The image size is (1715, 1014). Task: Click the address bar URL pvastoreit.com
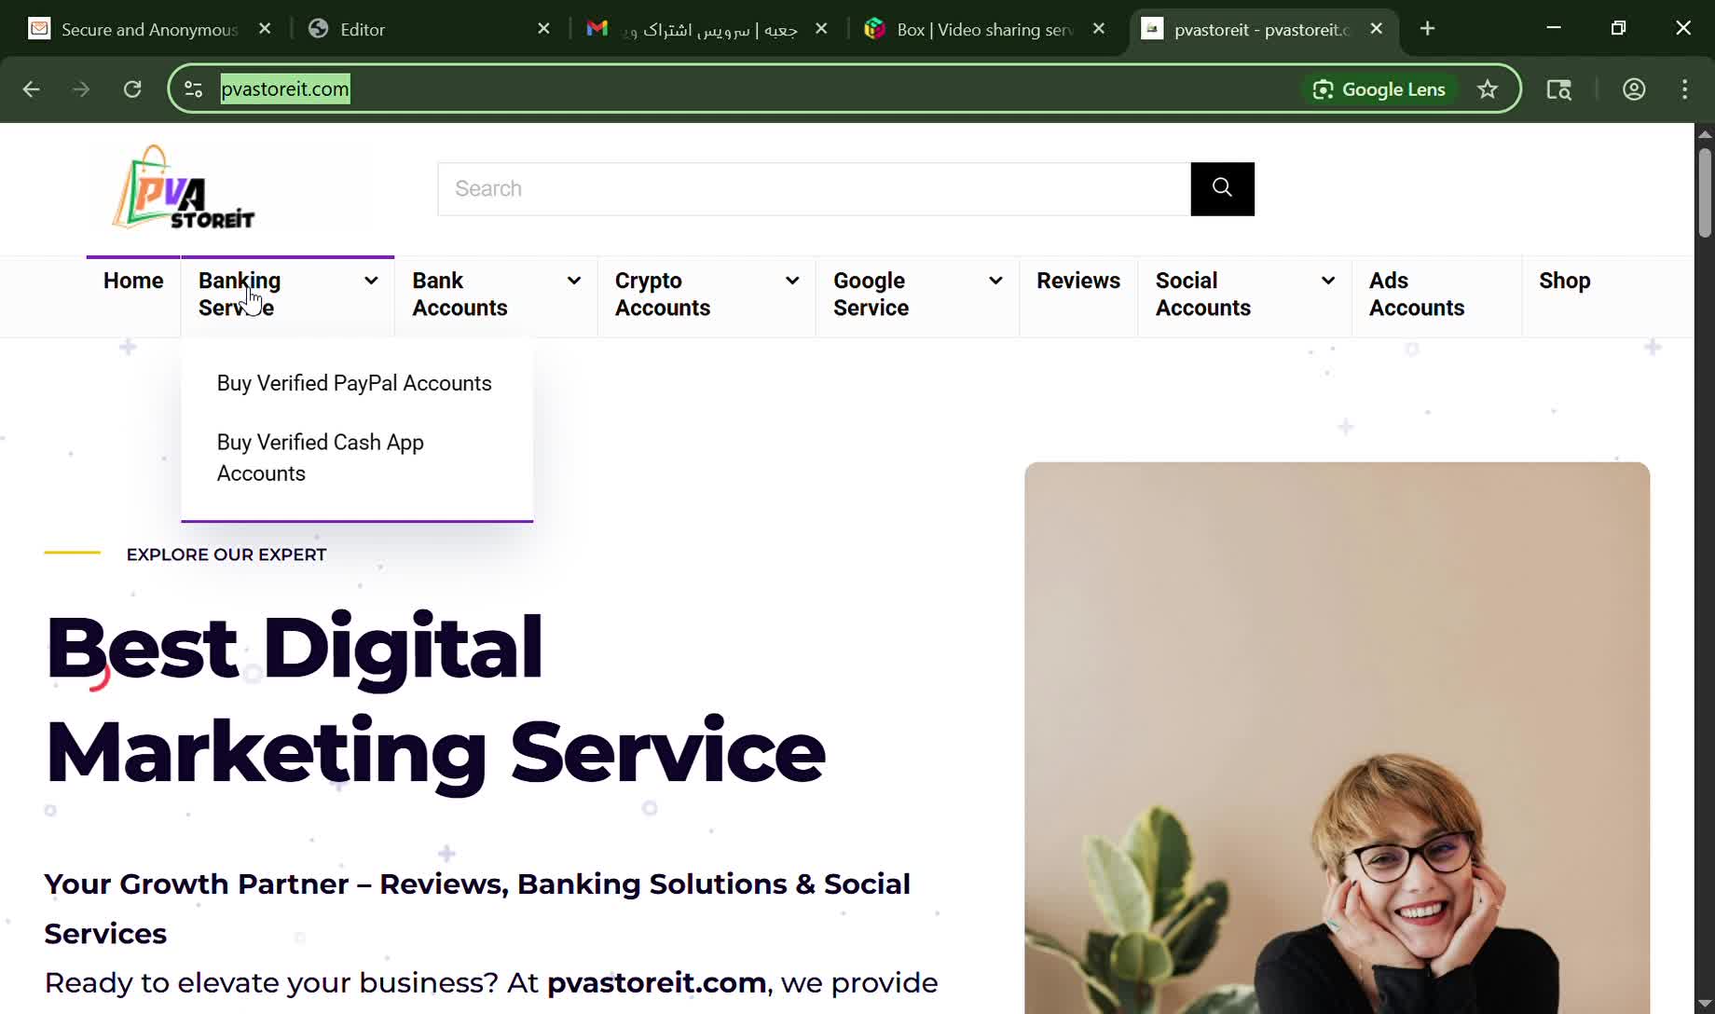(285, 89)
